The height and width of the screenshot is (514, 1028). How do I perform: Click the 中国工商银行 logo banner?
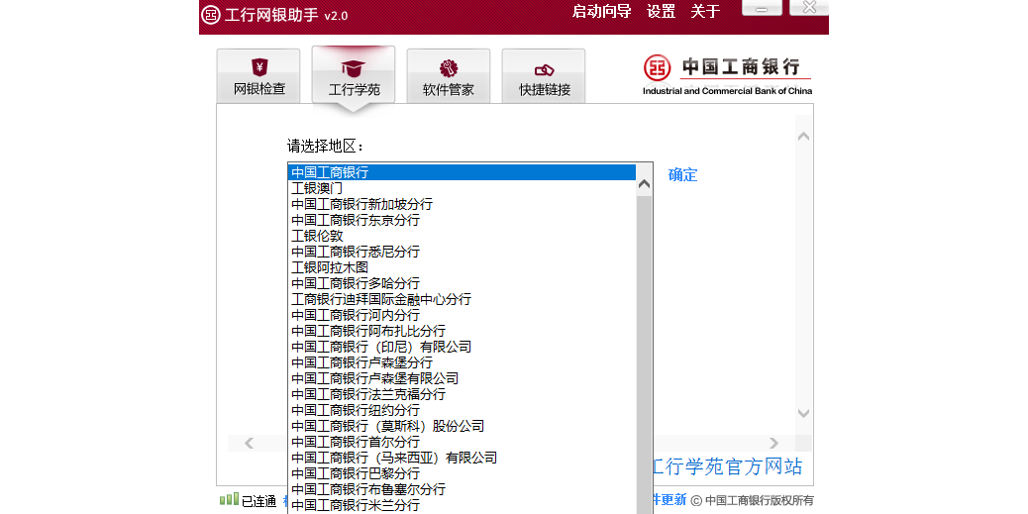click(x=727, y=74)
